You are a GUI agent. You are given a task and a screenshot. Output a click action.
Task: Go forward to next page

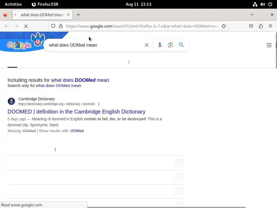16,26
